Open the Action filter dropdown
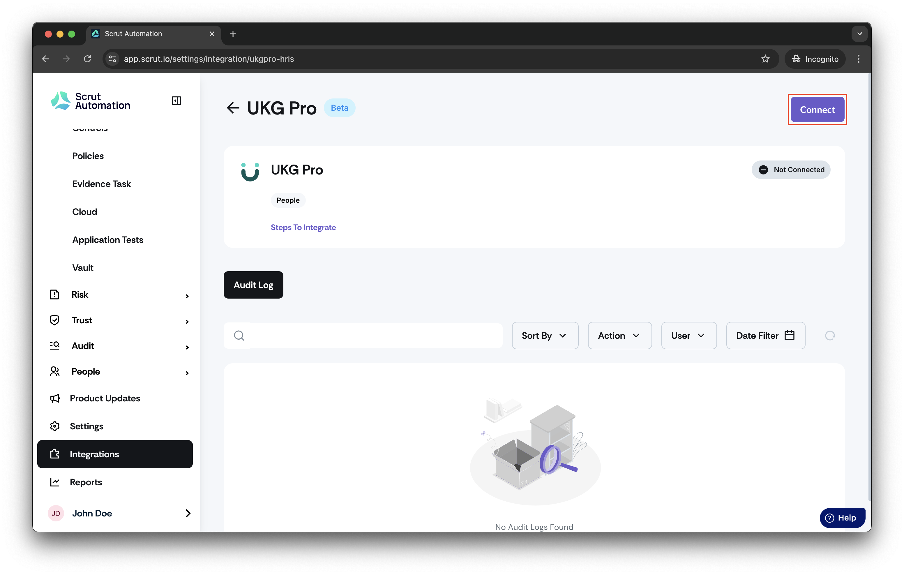The height and width of the screenshot is (575, 904). [x=619, y=335]
